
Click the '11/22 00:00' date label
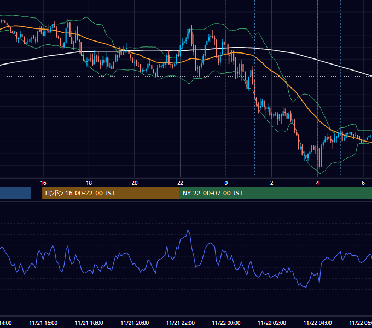226,323
